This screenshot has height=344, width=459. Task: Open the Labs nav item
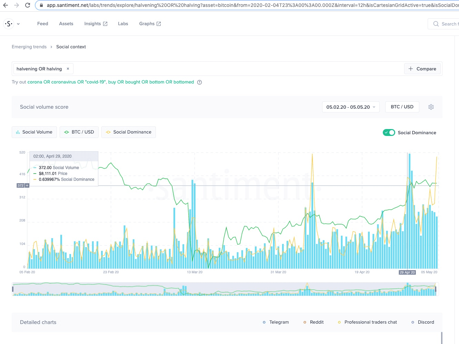pos(123,24)
